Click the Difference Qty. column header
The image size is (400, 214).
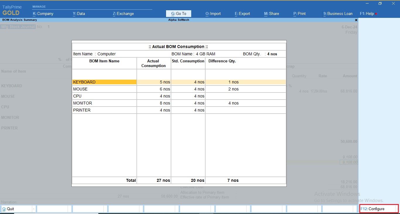[222, 61]
